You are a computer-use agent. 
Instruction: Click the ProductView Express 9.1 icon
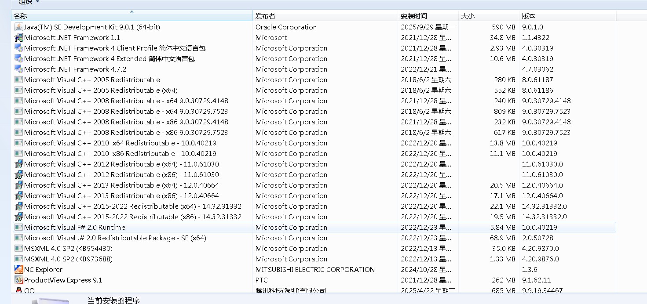tap(18, 280)
